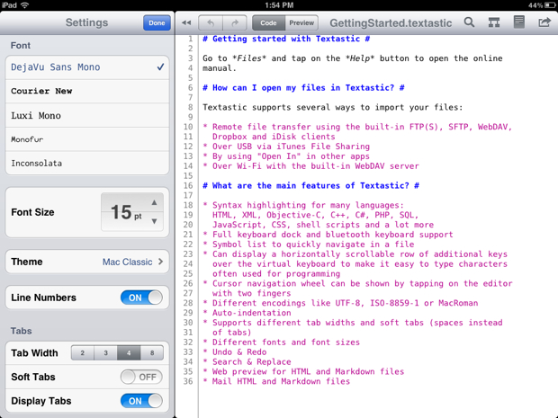Collapse sidebar with double-arrow icon
558x418 pixels.
pos(186,22)
